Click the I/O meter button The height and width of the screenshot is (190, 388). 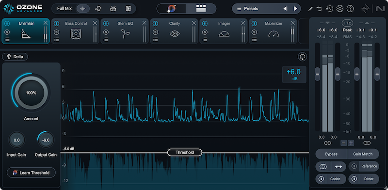point(347,23)
